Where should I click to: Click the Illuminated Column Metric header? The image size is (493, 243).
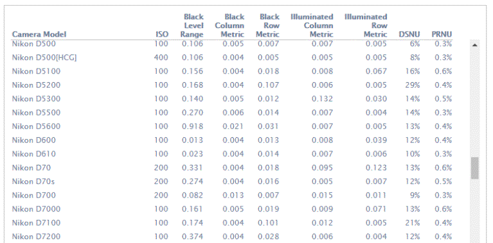tap(312, 26)
